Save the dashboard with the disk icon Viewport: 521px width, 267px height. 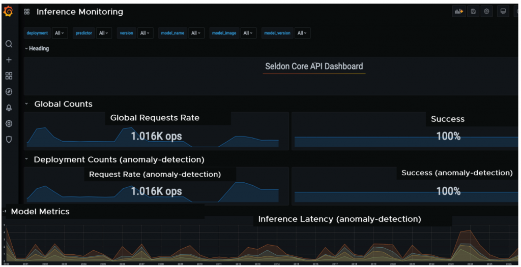coord(473,12)
